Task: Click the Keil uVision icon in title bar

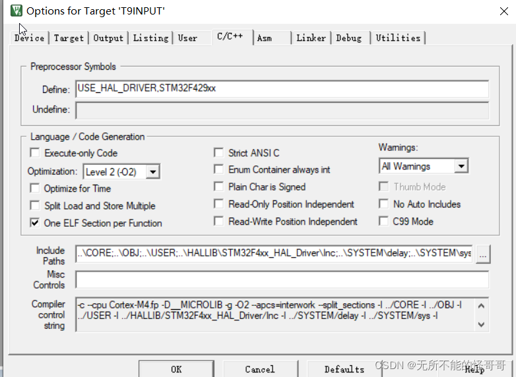Action: pos(16,11)
